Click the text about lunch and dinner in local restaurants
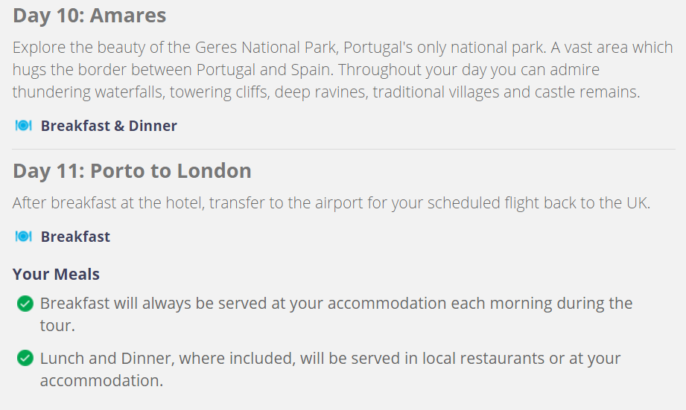The width and height of the screenshot is (686, 410). 330,369
